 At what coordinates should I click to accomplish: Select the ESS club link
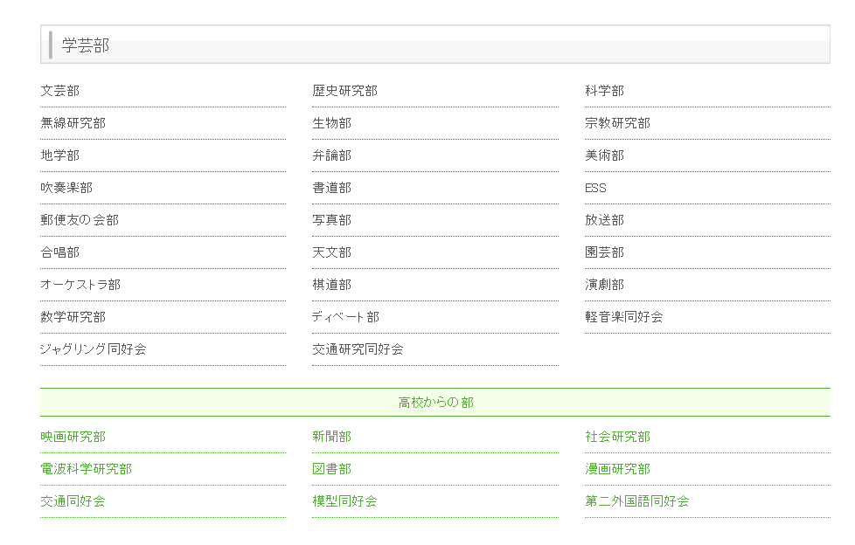coord(595,188)
